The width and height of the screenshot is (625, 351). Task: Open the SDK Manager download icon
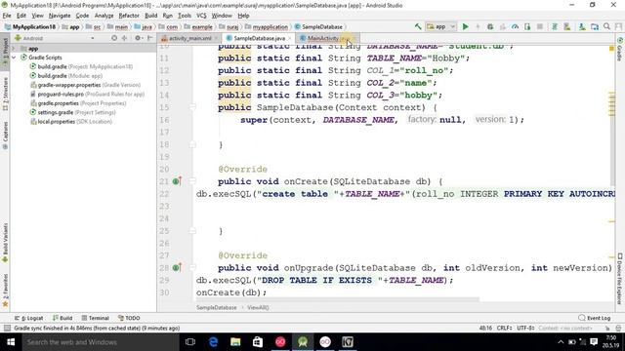pos(582,26)
